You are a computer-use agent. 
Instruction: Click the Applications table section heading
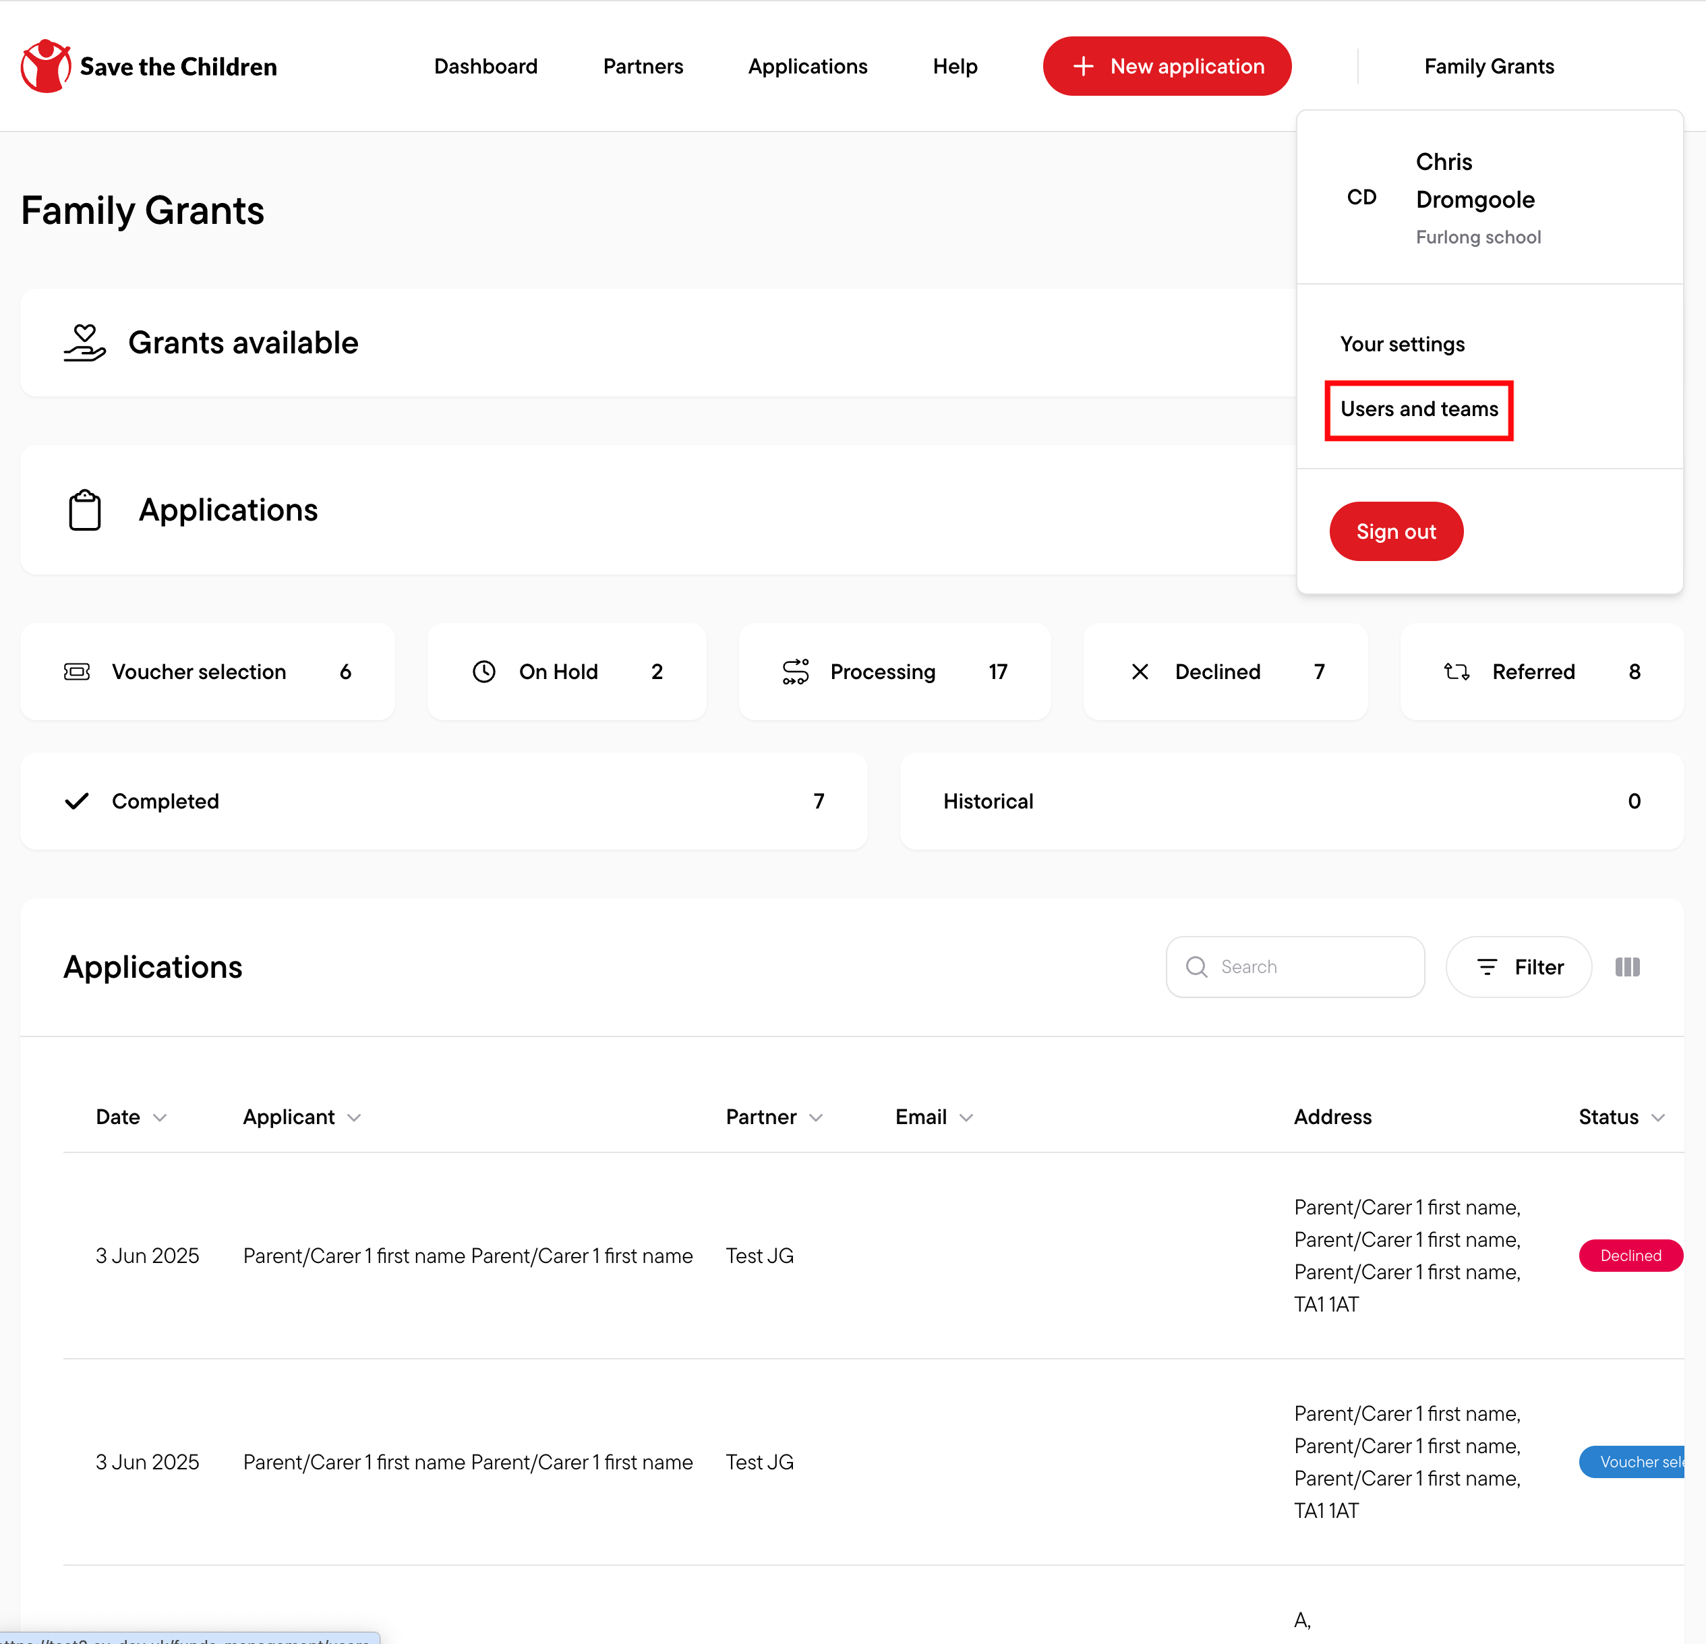(x=153, y=967)
